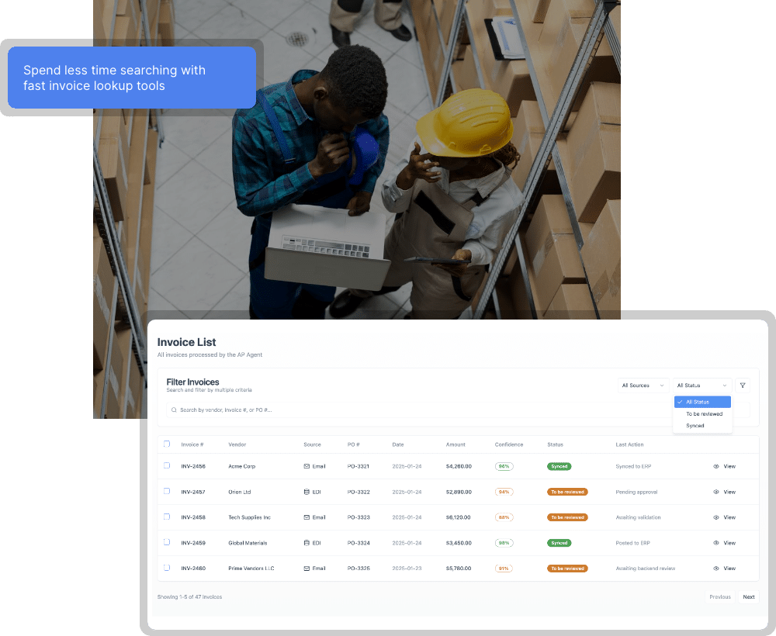Screen dimensions: 776x636
Task: Click the Last Action column header
Action: pos(629,444)
